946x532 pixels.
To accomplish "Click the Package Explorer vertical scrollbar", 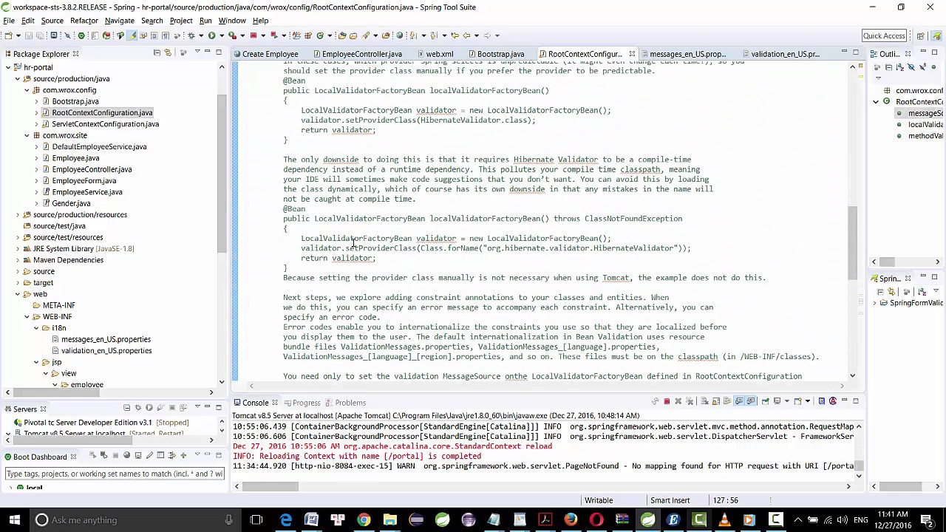I will click(x=221, y=174).
